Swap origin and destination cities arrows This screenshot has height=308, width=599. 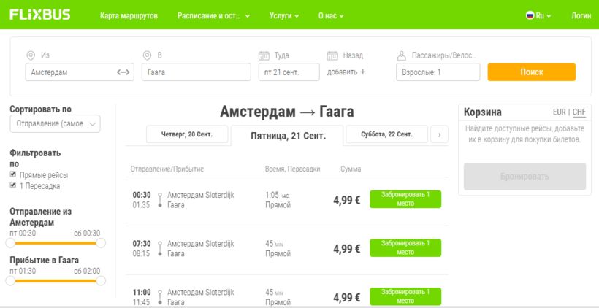tap(123, 72)
